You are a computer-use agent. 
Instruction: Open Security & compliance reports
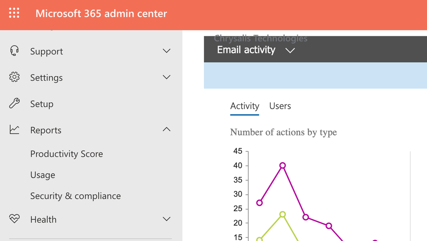76,196
